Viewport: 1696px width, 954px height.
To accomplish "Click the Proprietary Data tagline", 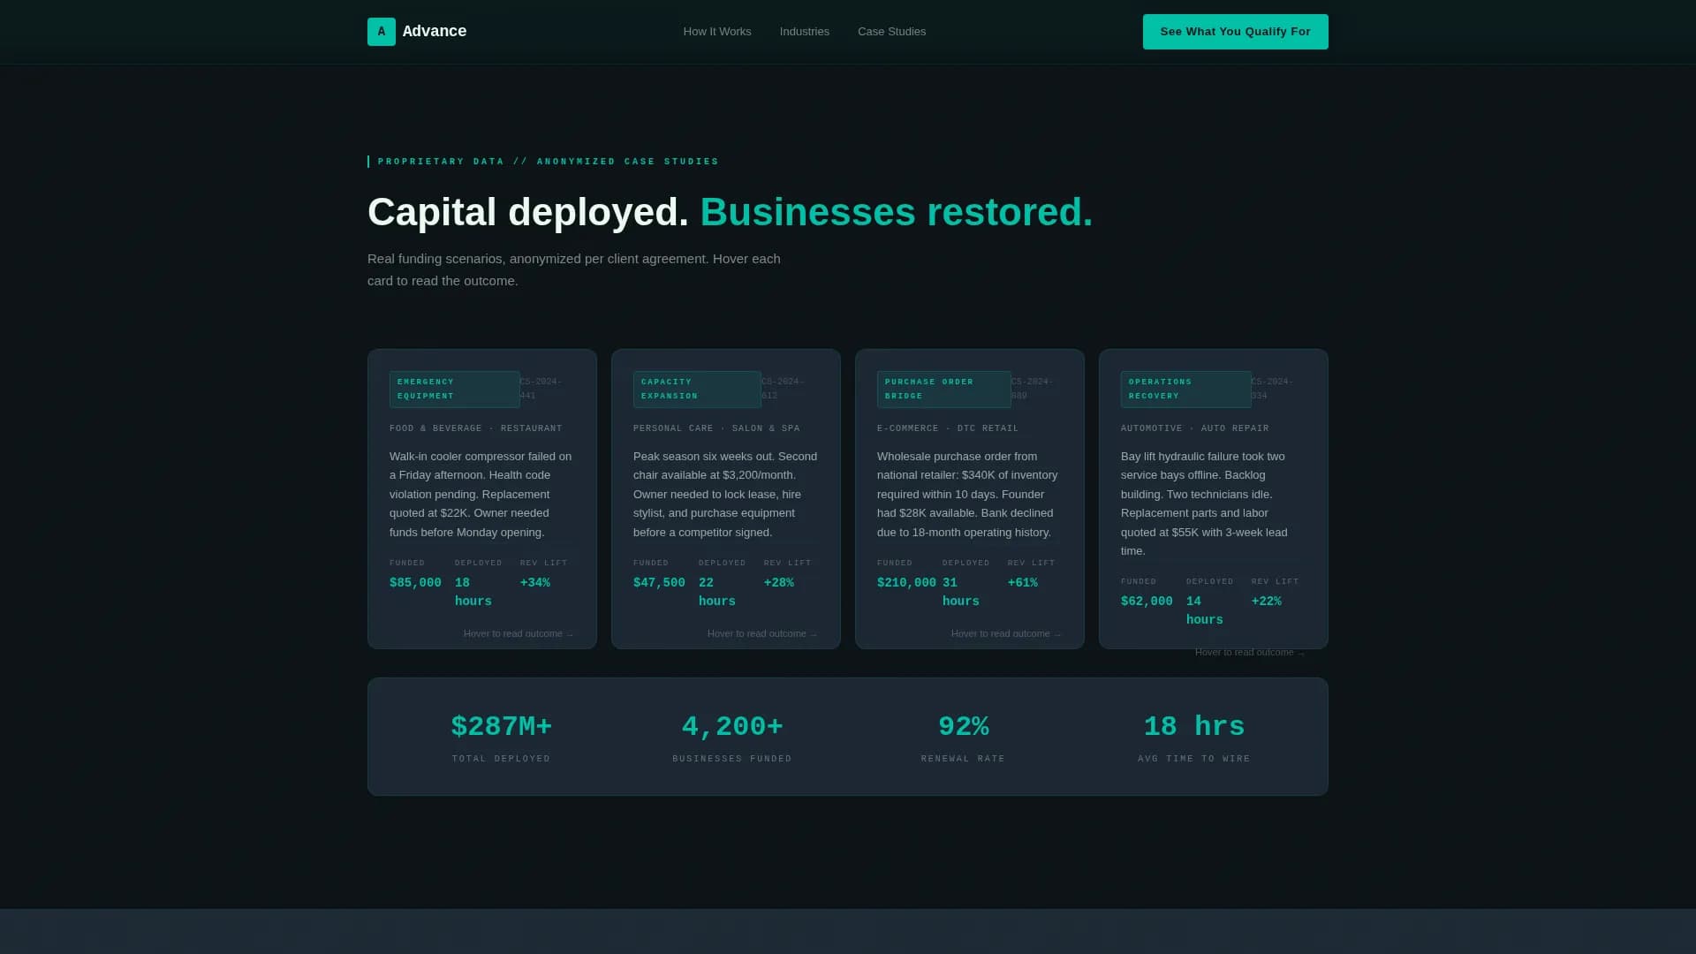I will tap(547, 161).
